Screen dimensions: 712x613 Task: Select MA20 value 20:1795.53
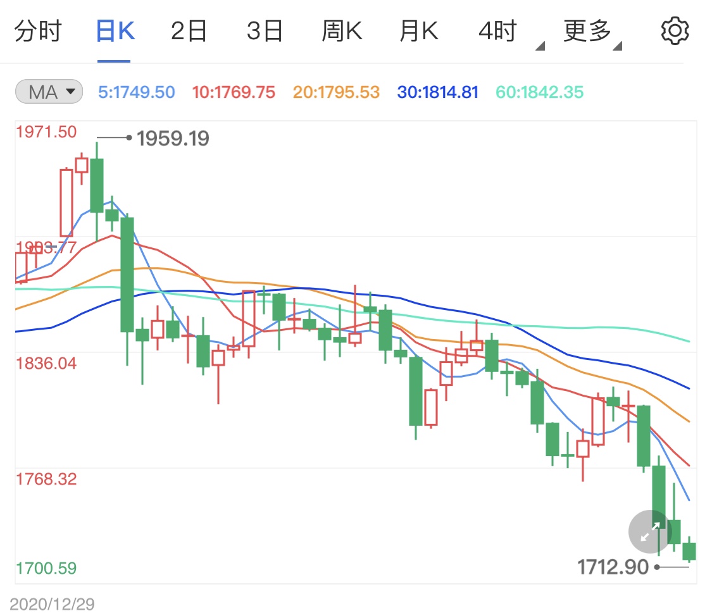[x=336, y=92]
